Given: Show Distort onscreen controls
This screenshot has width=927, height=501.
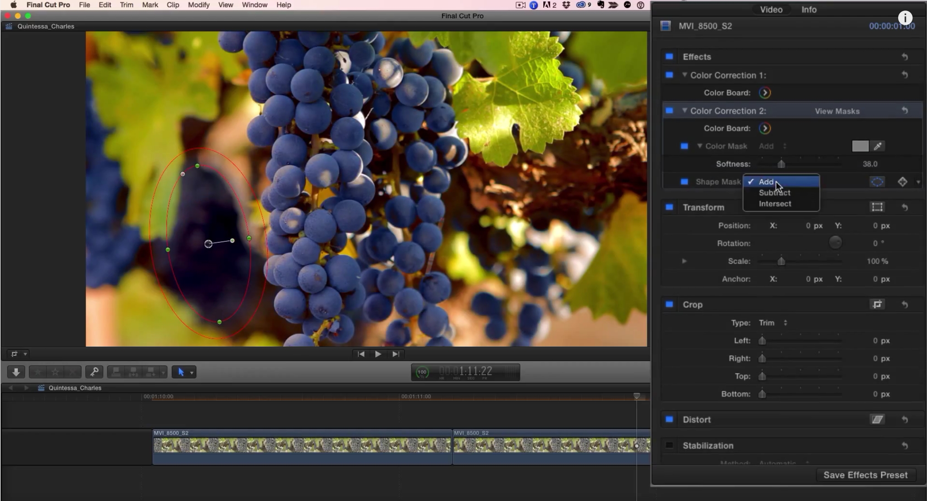Looking at the screenshot, I should point(877,419).
